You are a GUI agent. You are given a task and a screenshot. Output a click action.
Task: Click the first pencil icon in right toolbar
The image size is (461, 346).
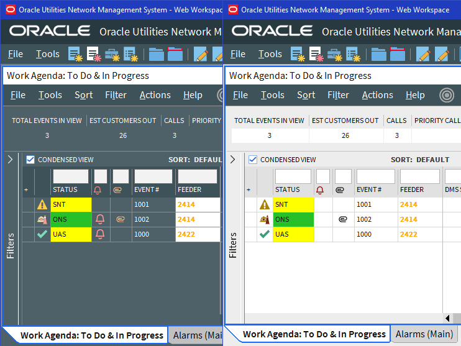pyautogui.click(x=423, y=54)
